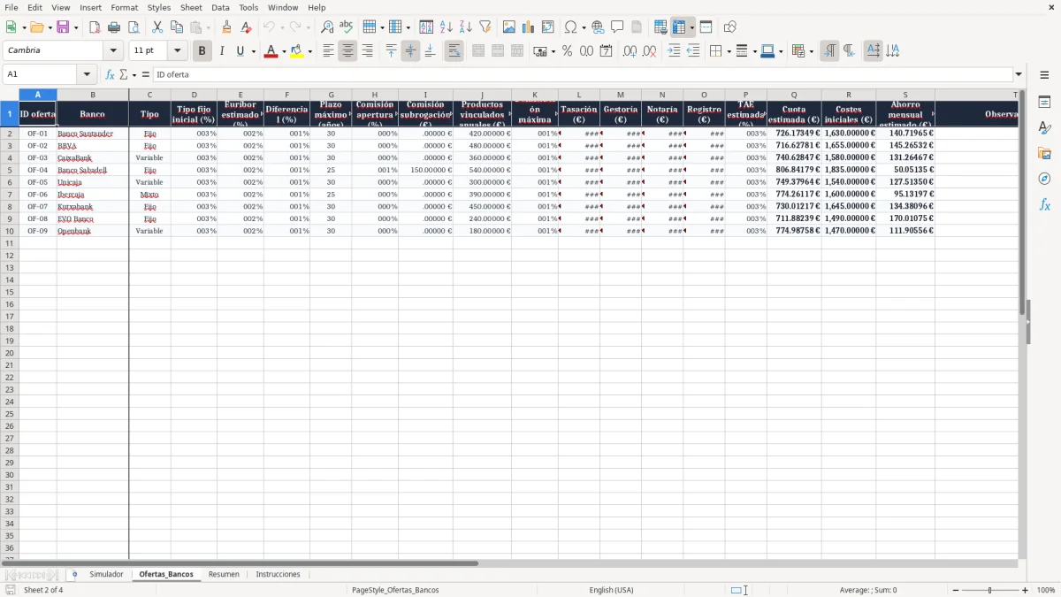The image size is (1061, 597).
Task: Click the Cut scissors icon
Action: pyautogui.click(x=157, y=27)
